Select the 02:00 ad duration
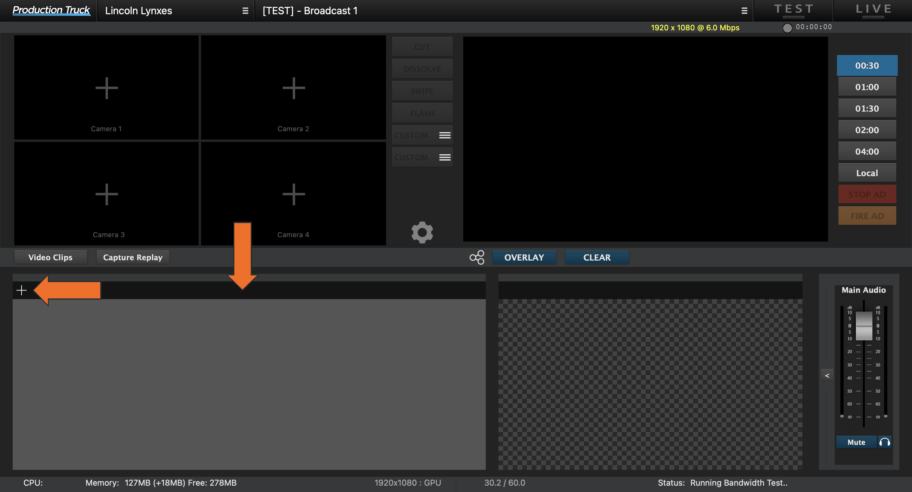The height and width of the screenshot is (492, 912). pyautogui.click(x=867, y=129)
